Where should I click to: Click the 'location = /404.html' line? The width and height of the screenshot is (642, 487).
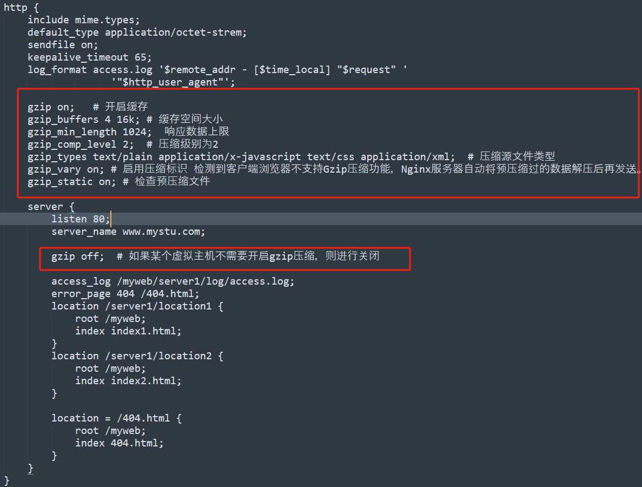(x=116, y=418)
